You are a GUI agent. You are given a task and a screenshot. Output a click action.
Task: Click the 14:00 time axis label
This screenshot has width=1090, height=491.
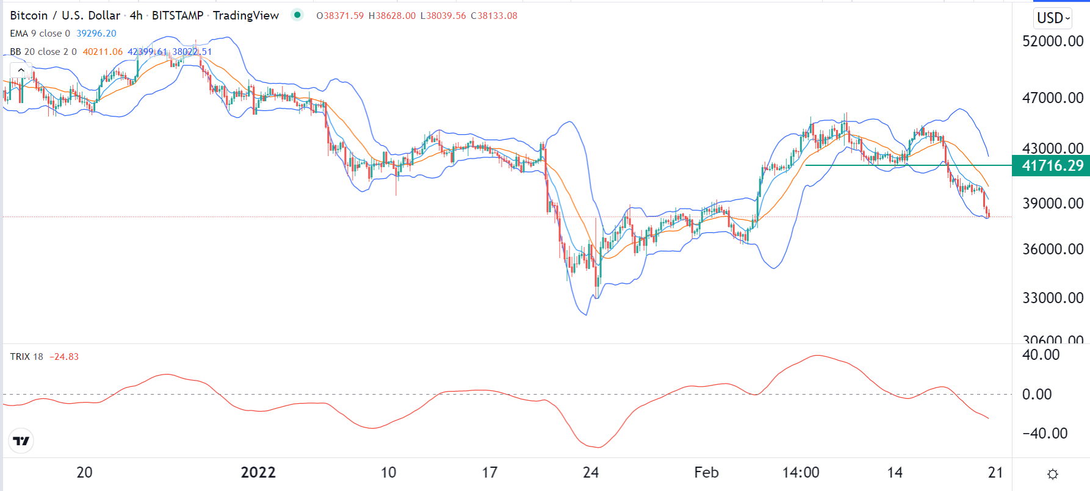click(x=801, y=473)
